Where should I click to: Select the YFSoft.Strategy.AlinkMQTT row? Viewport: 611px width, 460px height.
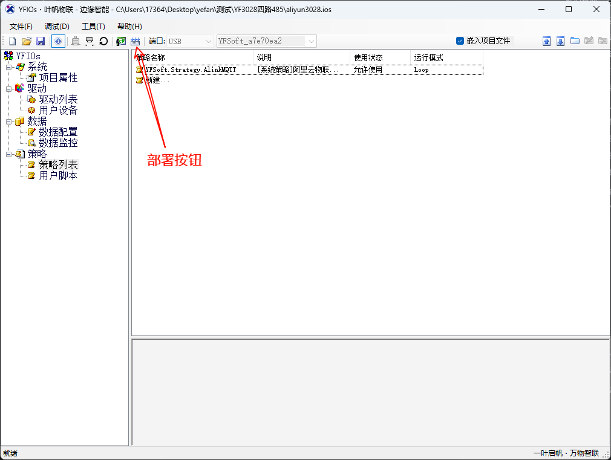coord(190,70)
